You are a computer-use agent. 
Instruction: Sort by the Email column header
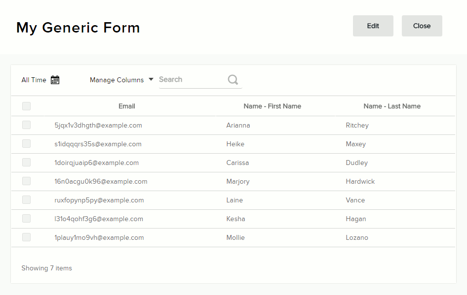(127, 106)
